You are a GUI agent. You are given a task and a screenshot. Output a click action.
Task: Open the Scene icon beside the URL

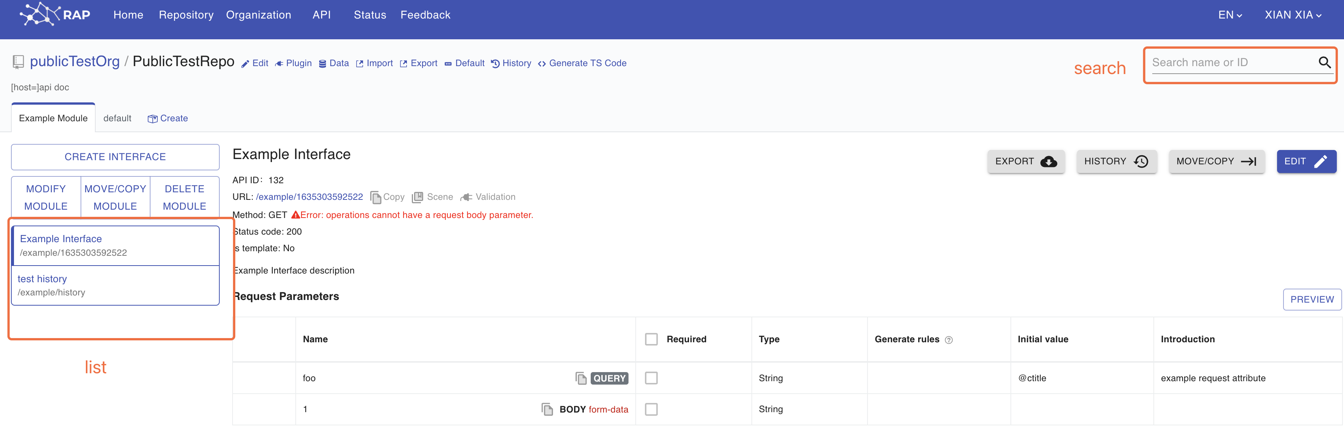click(417, 197)
